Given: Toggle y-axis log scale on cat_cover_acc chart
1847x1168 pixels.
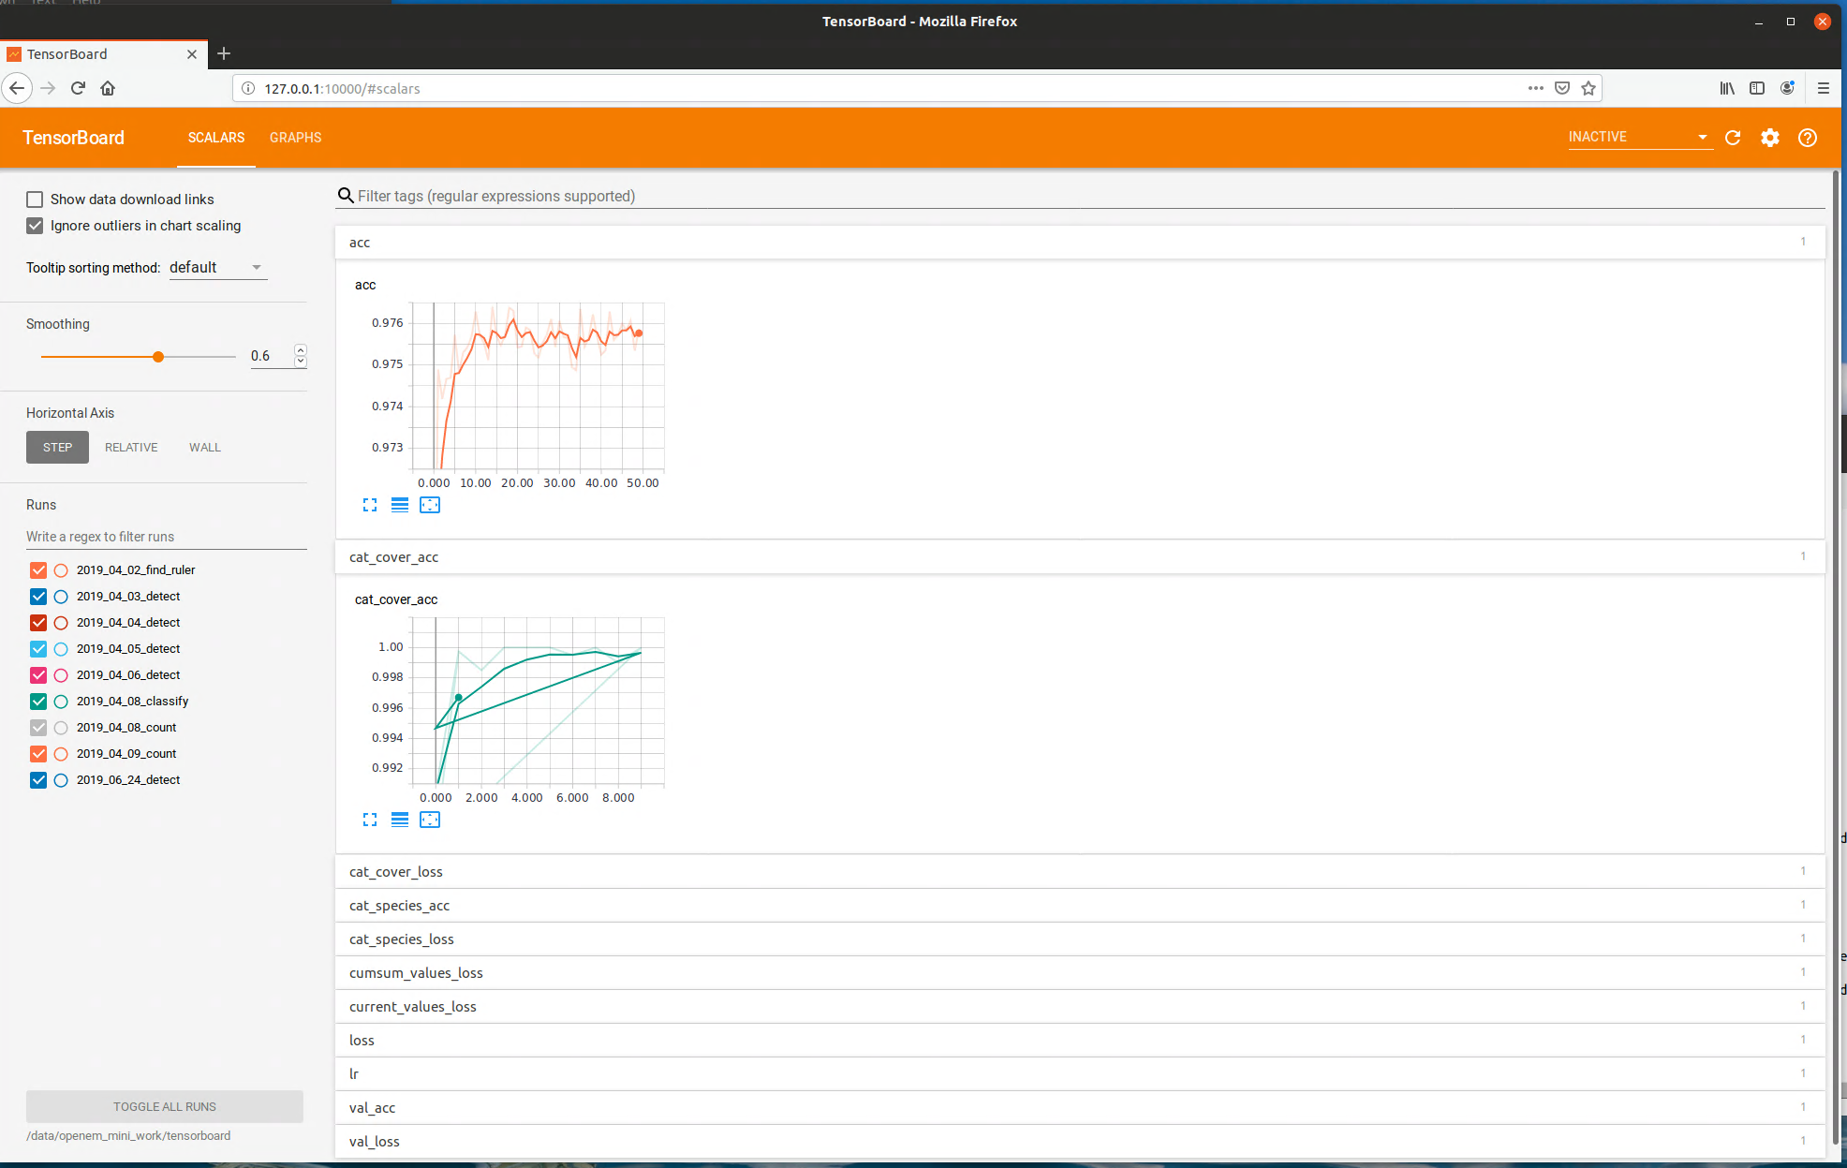Looking at the screenshot, I should (x=400, y=820).
